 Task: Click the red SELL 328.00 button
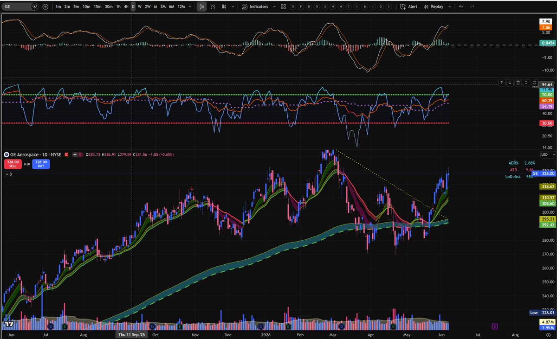[x=13, y=164]
